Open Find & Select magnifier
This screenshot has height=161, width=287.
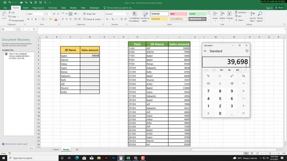coord(260,17)
